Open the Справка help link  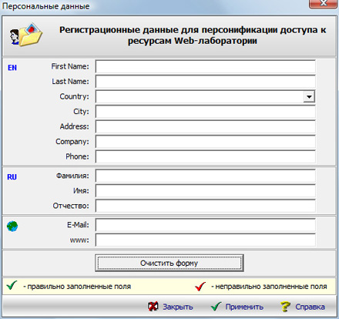click(x=310, y=307)
